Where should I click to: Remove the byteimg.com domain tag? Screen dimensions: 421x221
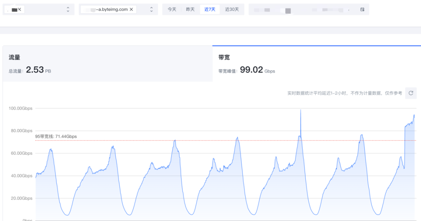coord(131,9)
